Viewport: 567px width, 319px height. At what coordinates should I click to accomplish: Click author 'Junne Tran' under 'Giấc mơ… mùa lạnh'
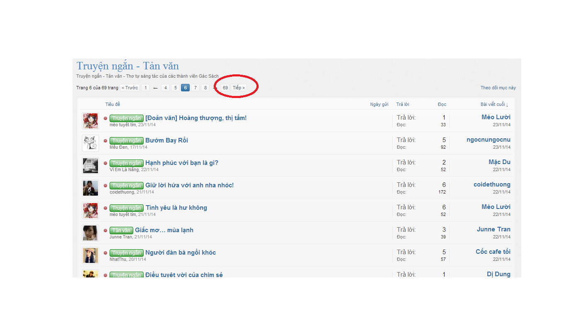pyautogui.click(x=121, y=237)
